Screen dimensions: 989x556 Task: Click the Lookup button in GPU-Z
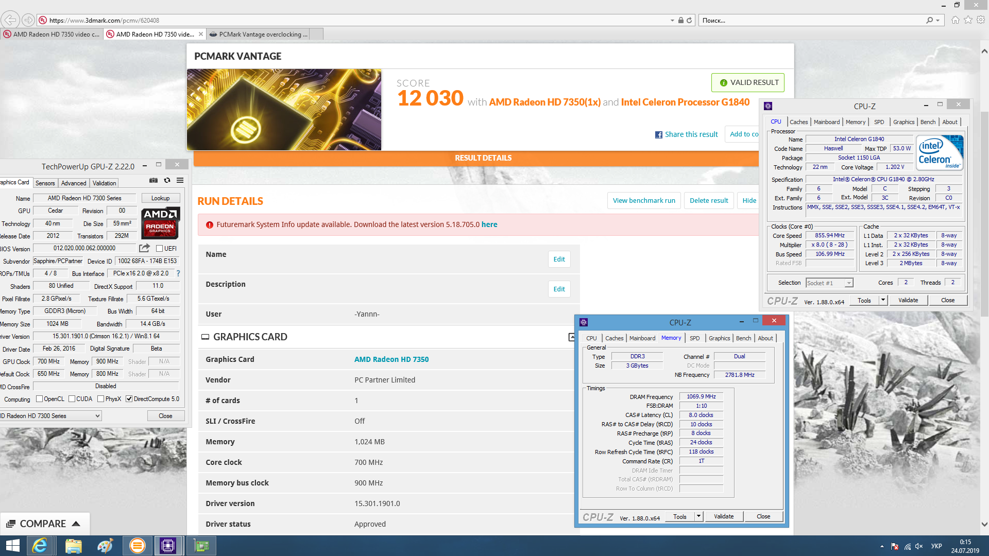click(x=160, y=198)
